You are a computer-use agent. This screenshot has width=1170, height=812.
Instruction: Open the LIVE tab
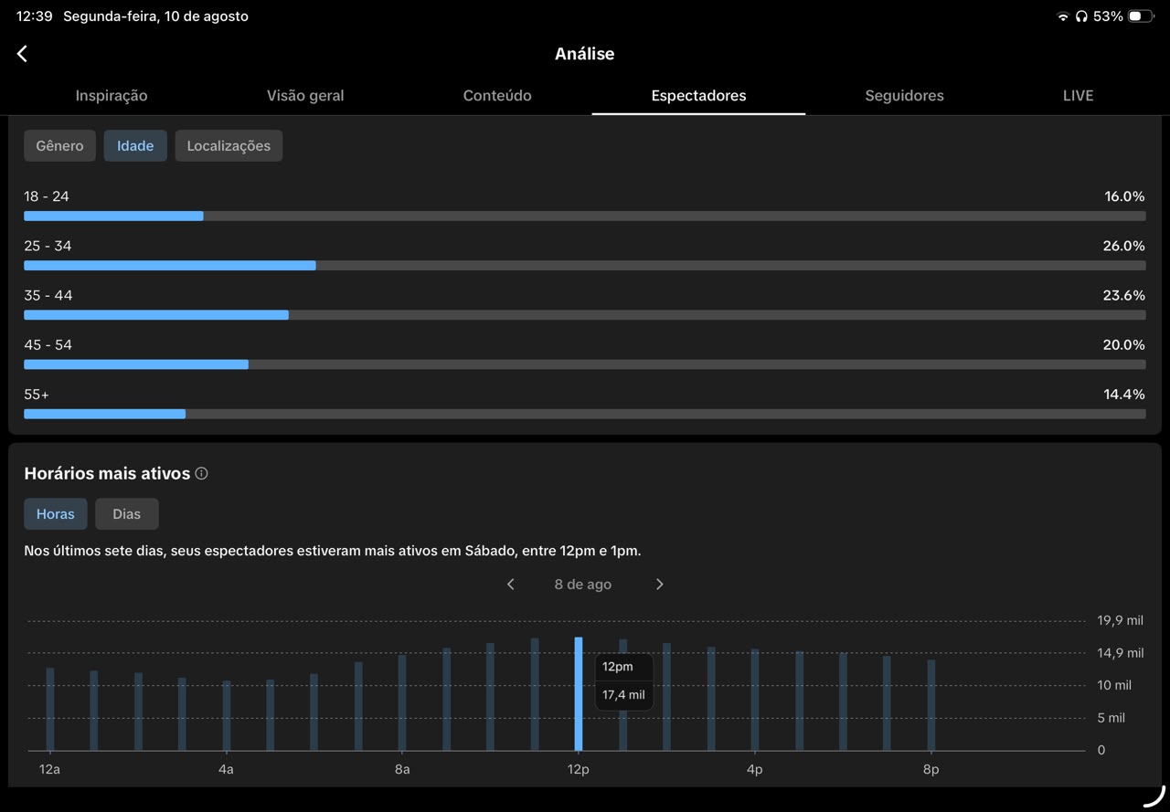[x=1078, y=96]
